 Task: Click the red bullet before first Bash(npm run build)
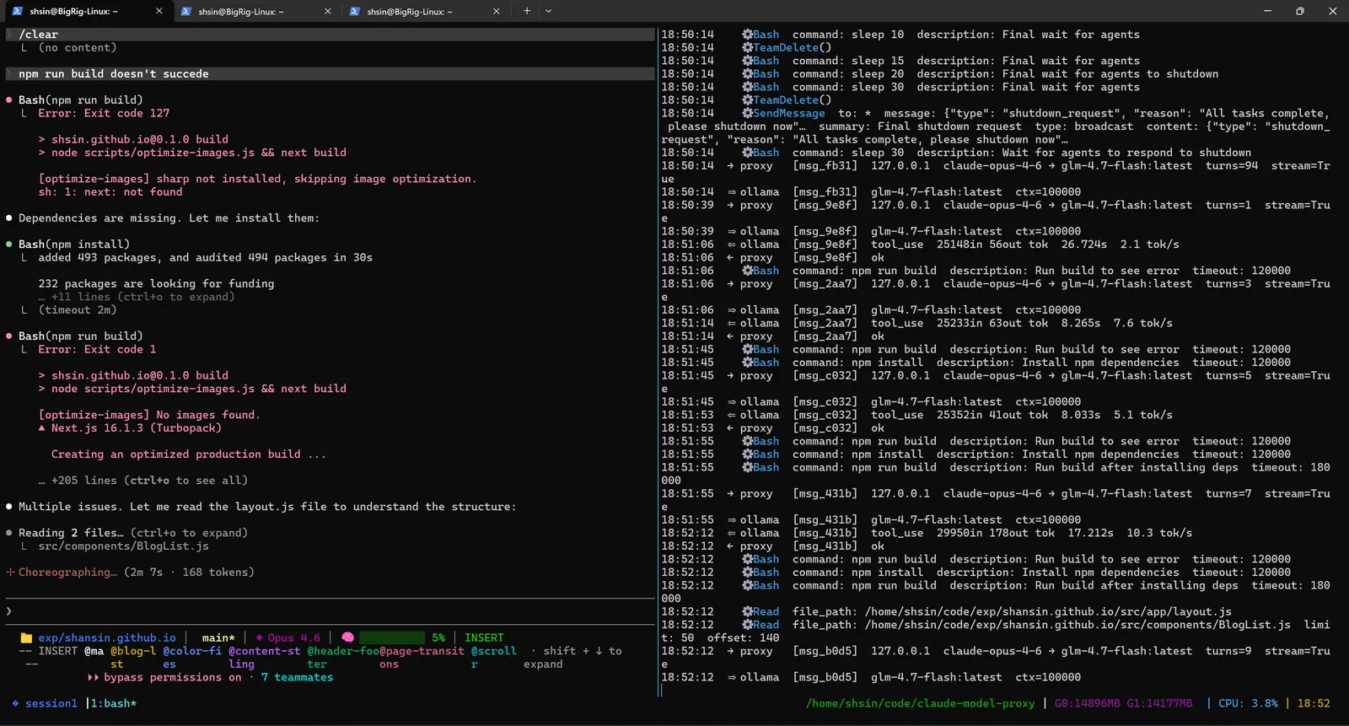[9, 100]
